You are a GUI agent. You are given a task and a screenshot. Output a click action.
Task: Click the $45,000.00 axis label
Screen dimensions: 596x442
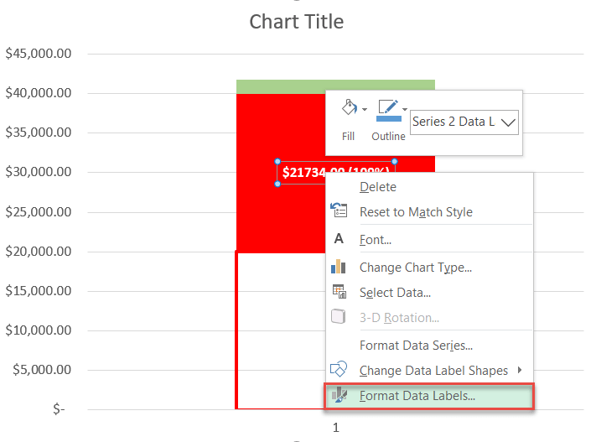pyautogui.click(x=38, y=54)
